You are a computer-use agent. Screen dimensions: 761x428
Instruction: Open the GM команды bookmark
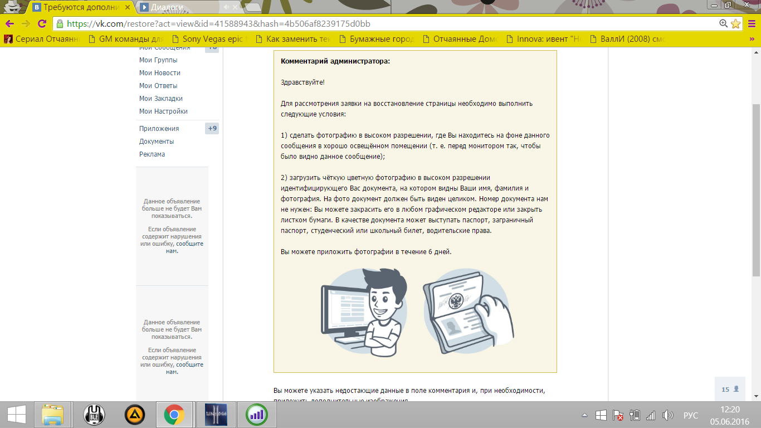[x=126, y=39]
